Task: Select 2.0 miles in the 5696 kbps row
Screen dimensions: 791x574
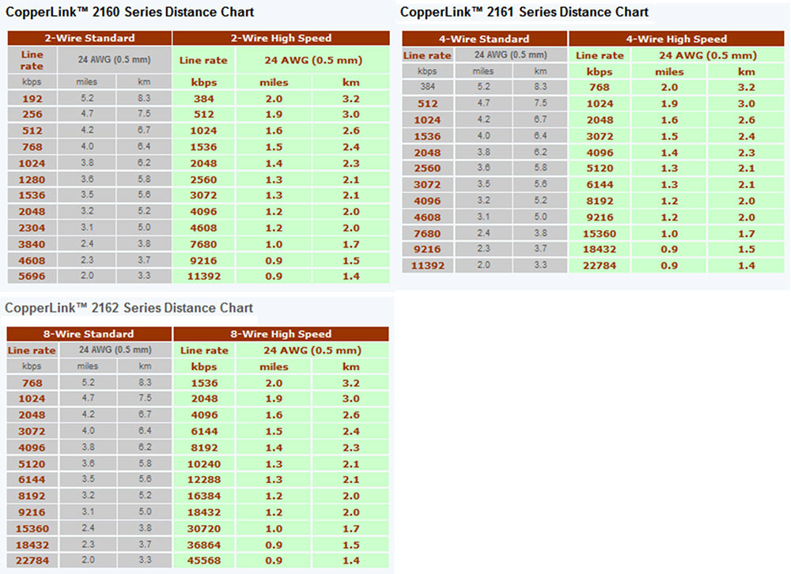Action: pos(87,276)
